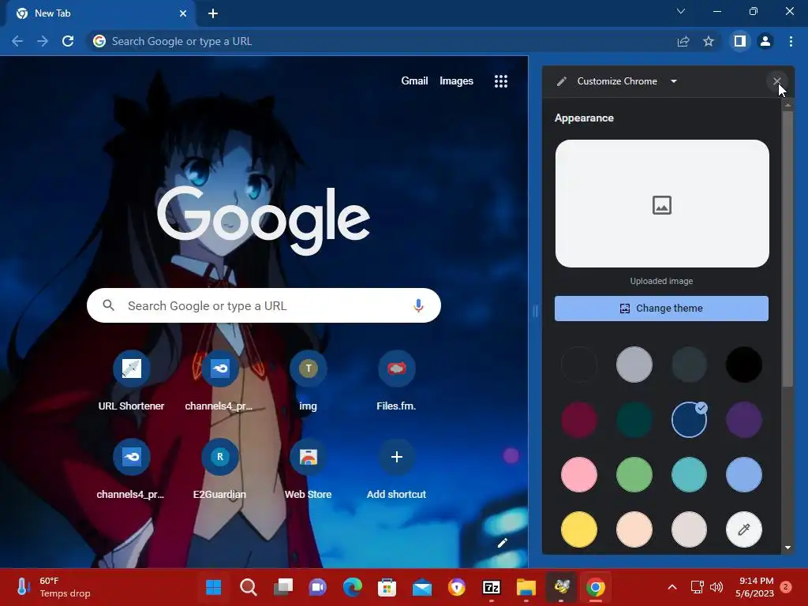808x606 pixels.
Task: Click the back navigation arrow
Action: (x=17, y=41)
